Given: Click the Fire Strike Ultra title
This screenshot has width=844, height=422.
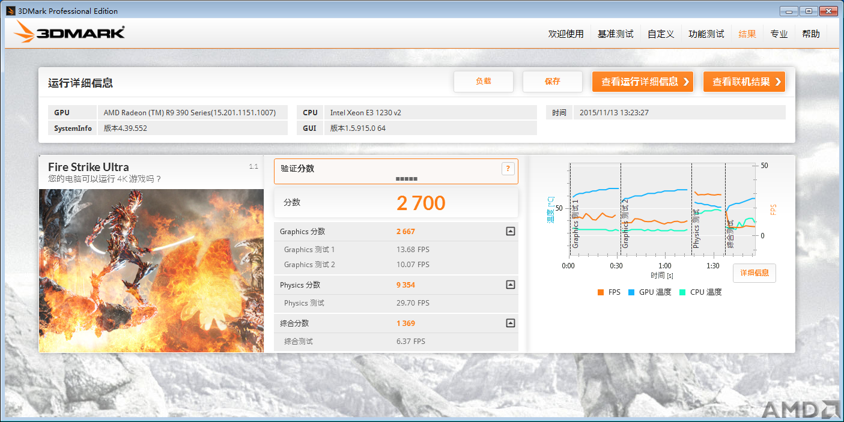Looking at the screenshot, I should tap(88, 167).
